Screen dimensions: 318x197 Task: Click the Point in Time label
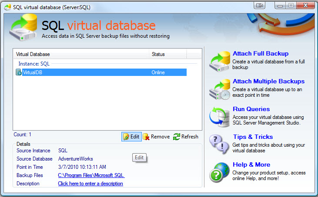click(x=30, y=167)
